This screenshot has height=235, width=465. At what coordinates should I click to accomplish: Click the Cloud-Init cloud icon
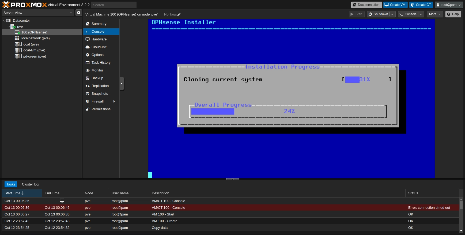point(88,47)
